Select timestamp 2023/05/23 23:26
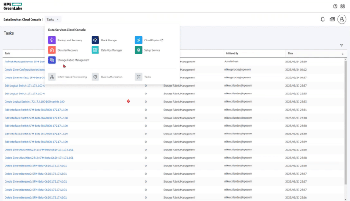The width and height of the screenshot is (350, 201). (296, 198)
